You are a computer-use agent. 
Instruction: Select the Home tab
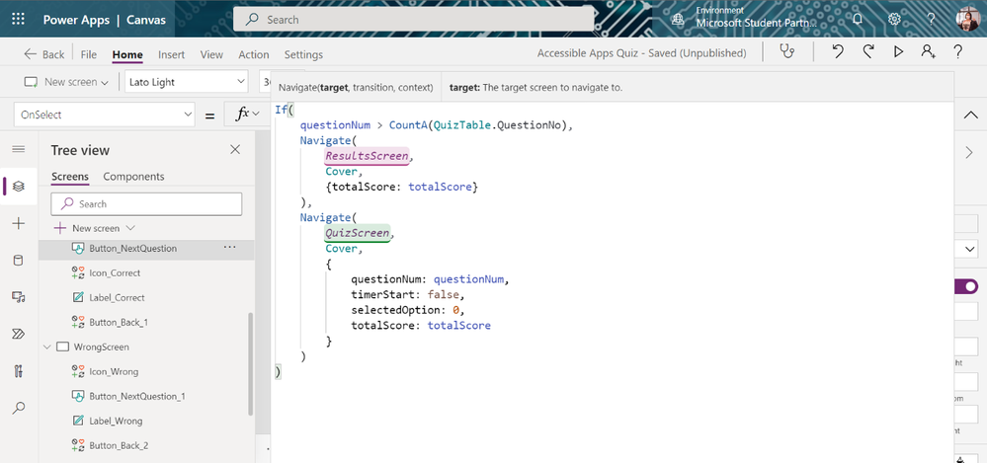point(127,54)
